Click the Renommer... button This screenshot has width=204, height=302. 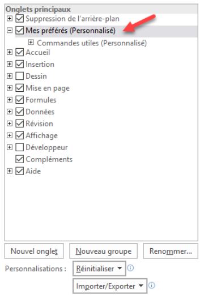[x=171, y=251]
